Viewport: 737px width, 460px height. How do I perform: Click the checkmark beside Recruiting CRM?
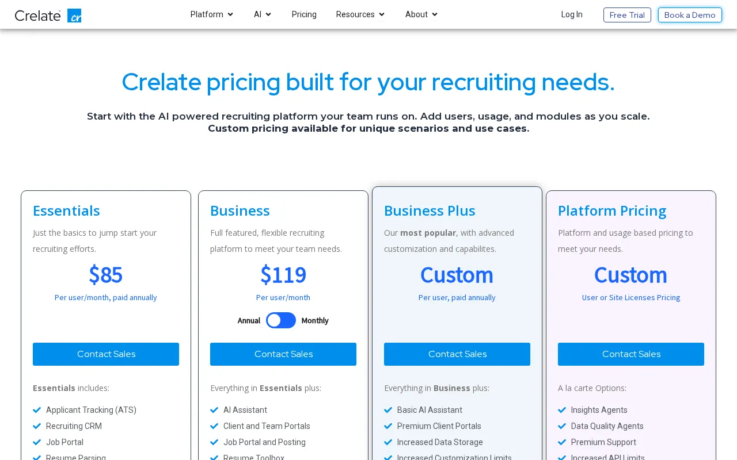[37, 426]
